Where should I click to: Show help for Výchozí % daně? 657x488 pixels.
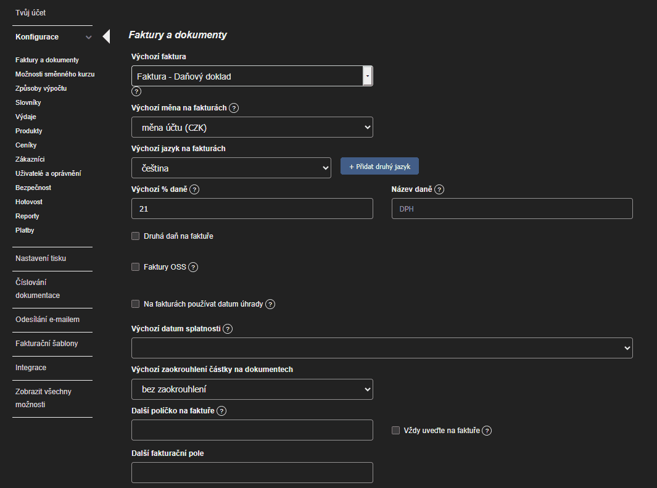pos(194,189)
